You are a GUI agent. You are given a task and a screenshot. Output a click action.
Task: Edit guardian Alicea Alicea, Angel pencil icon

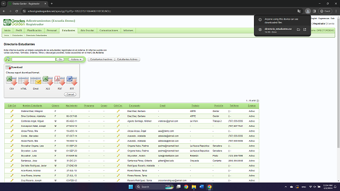[x=118, y=131]
